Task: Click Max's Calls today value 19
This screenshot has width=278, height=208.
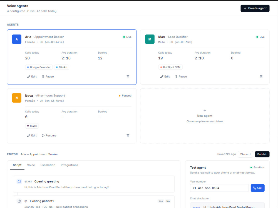Action: pyautogui.click(x=160, y=58)
